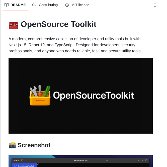Viewport: 167px width, 167px height.
Task: Click the scales icon beside MIT license
Action: click(67, 5)
